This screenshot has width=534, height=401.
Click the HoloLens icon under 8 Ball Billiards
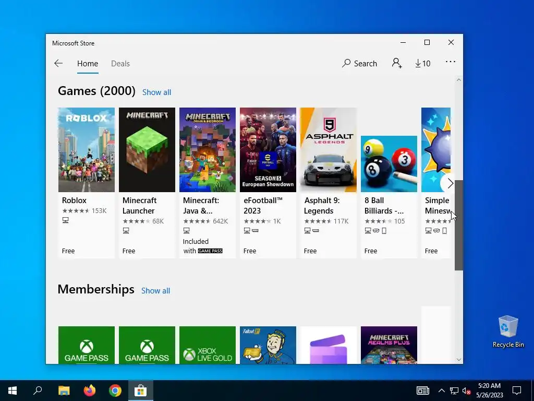(x=376, y=230)
